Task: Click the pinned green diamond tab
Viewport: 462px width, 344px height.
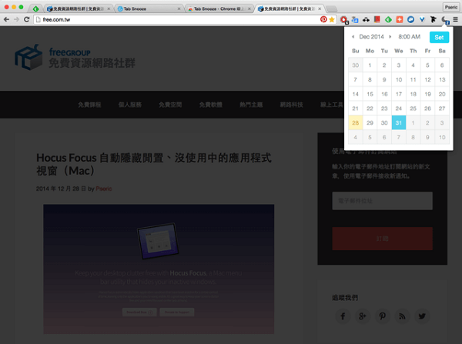Action: tap(36, 8)
